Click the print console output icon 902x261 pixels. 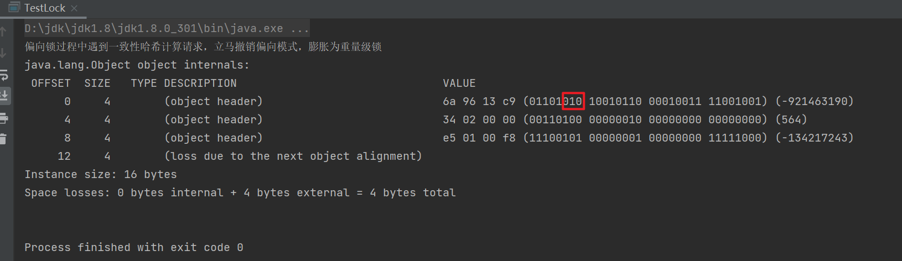click(x=3, y=118)
